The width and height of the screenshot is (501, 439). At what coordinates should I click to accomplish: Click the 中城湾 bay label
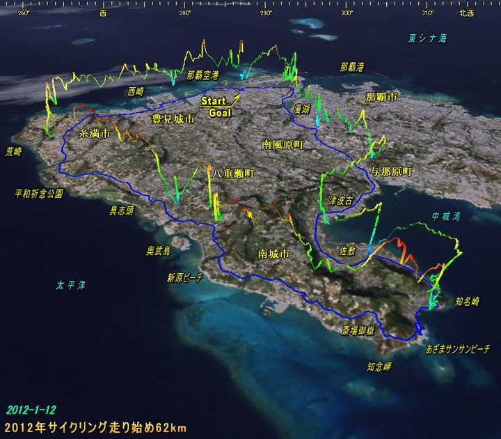[446, 217]
